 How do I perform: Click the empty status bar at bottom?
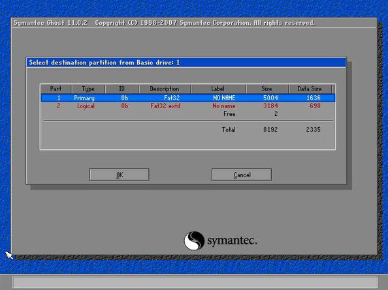coord(195,283)
